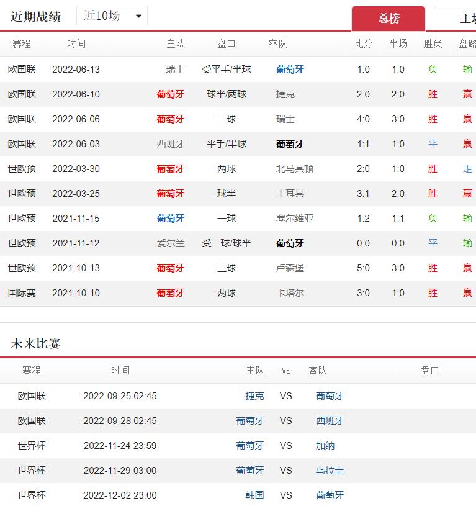The height and width of the screenshot is (506, 476).
Task: Click the 近期战绩 section title
Action: [x=36, y=17]
